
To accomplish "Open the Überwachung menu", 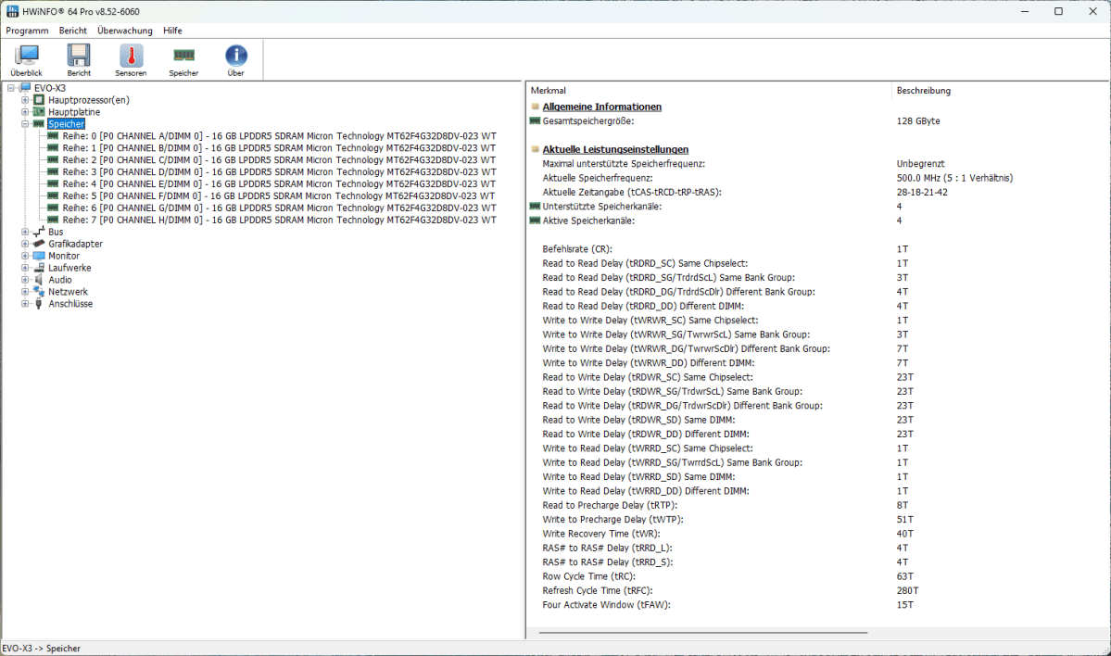I will [x=125, y=31].
